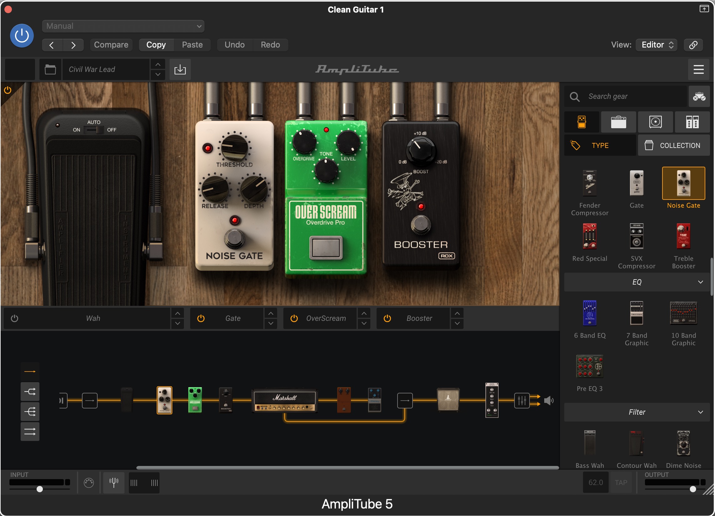Select the rack effects category tab

coord(692,122)
